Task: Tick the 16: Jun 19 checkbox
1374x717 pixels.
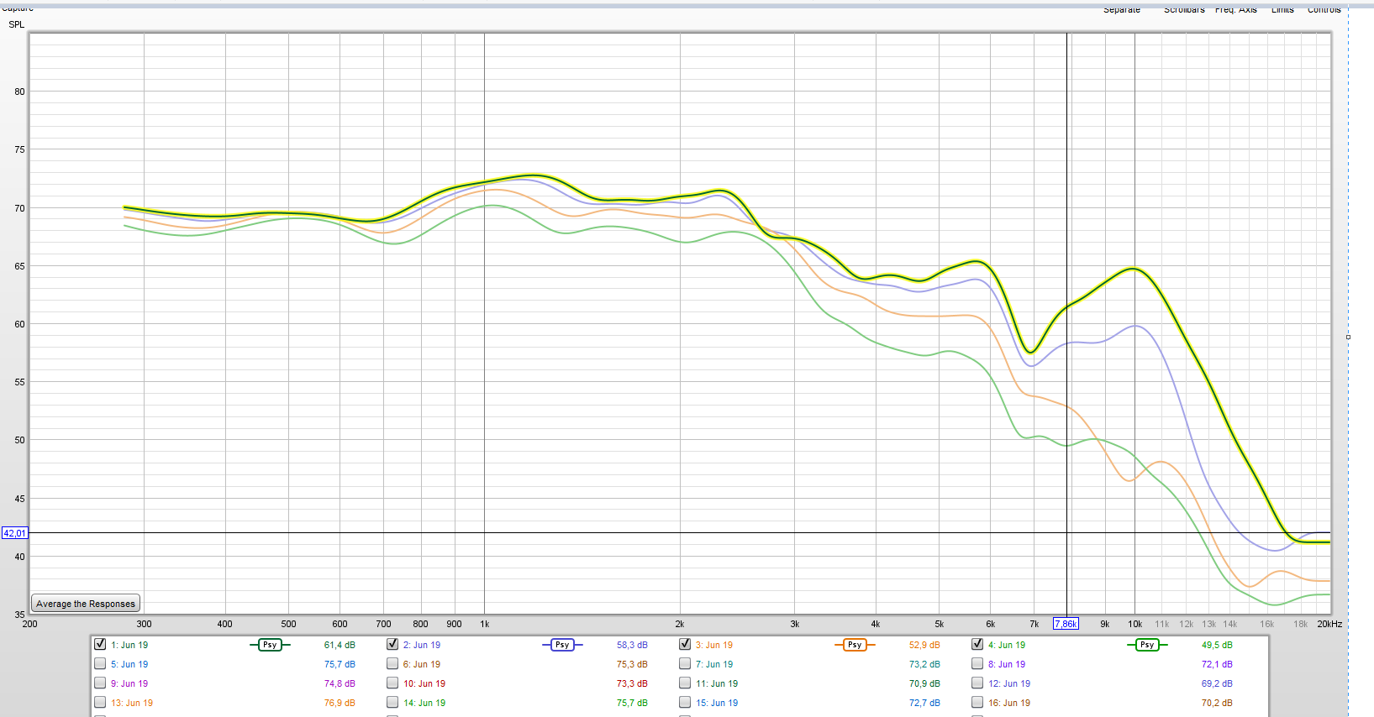Action: 977,702
